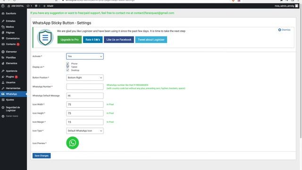Click the Comentarios speech bubble icon

pos(3,38)
